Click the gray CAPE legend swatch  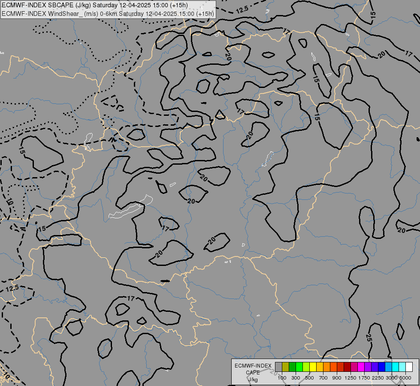pyautogui.click(x=278, y=367)
